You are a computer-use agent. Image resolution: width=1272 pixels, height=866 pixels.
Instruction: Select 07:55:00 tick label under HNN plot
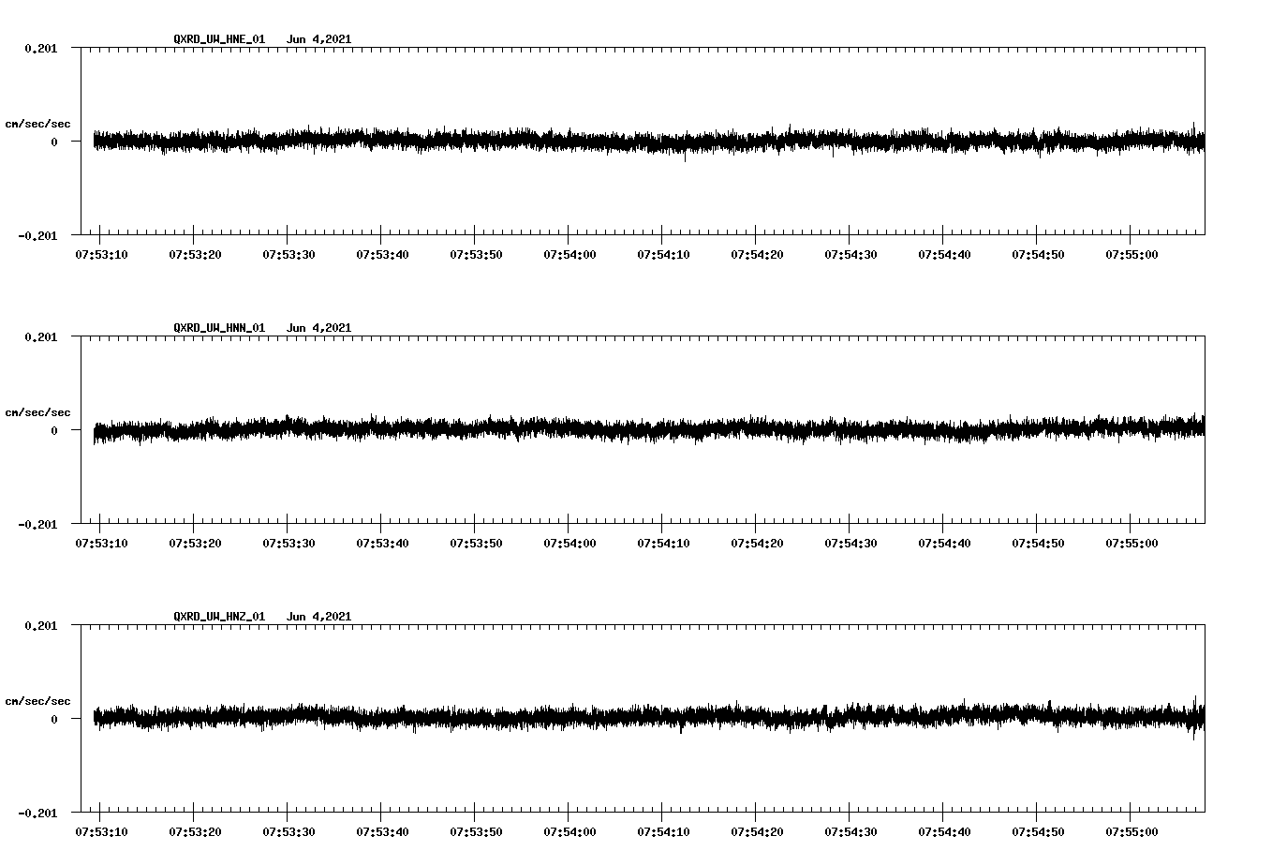click(x=1131, y=543)
